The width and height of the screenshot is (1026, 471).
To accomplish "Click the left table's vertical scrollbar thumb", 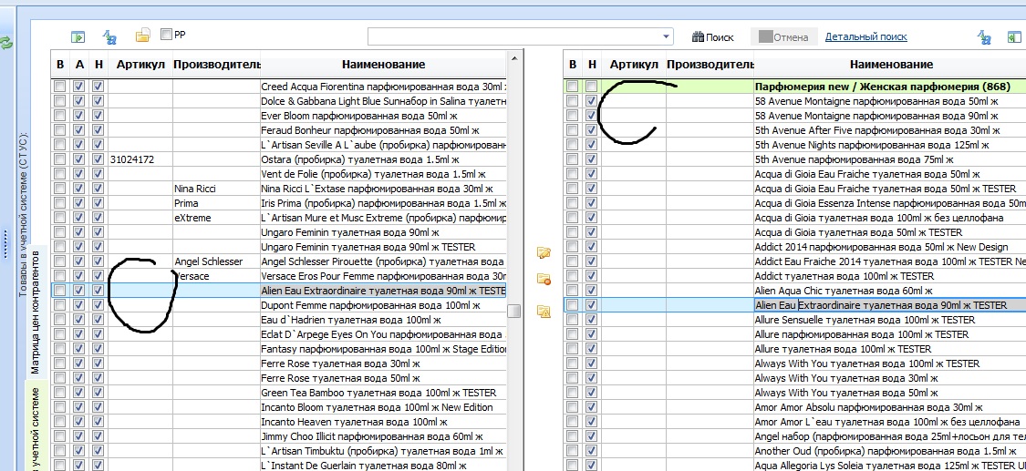I will (x=513, y=311).
